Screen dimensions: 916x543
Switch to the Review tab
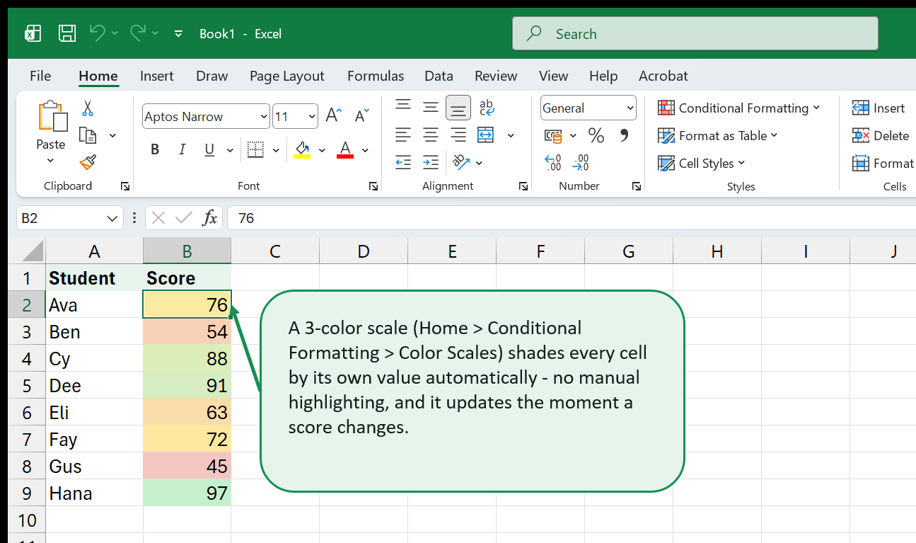[496, 76]
